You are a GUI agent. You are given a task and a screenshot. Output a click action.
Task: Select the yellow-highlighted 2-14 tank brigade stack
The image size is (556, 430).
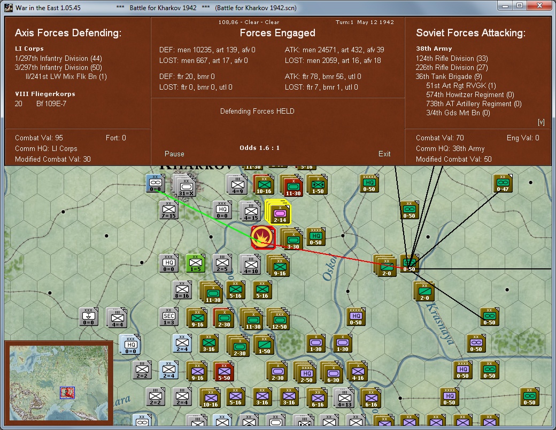279,212
